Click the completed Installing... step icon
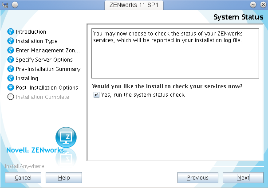This screenshot has height=188, width=268. pyautogui.click(x=11, y=78)
